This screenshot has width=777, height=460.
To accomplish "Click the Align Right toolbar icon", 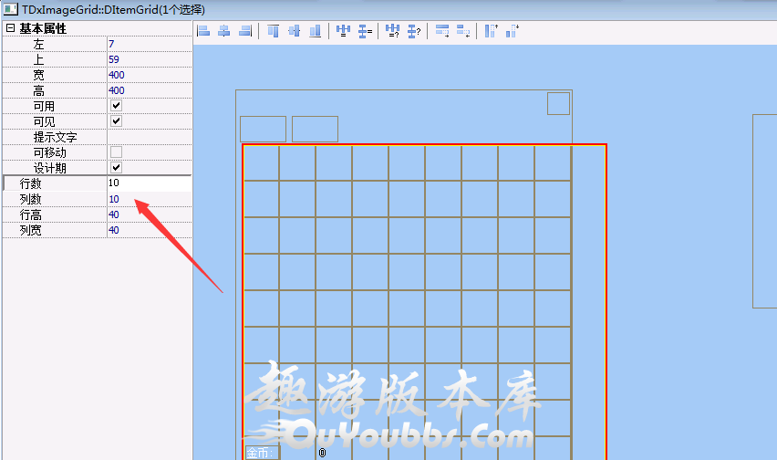I will click(245, 31).
